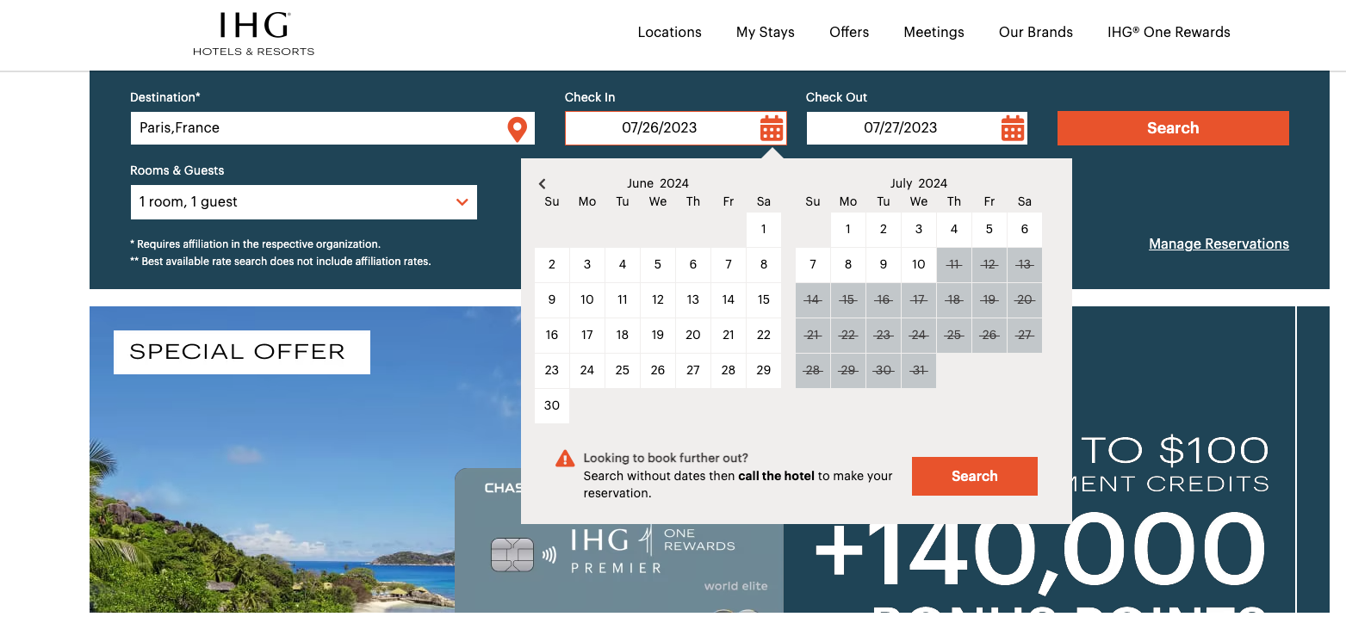Select June 1 on the calendar
This screenshot has height=623, width=1346.
(763, 229)
